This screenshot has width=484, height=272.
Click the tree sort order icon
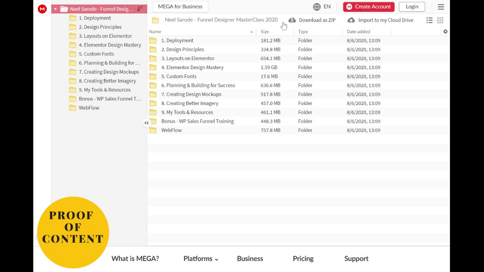point(140,9)
